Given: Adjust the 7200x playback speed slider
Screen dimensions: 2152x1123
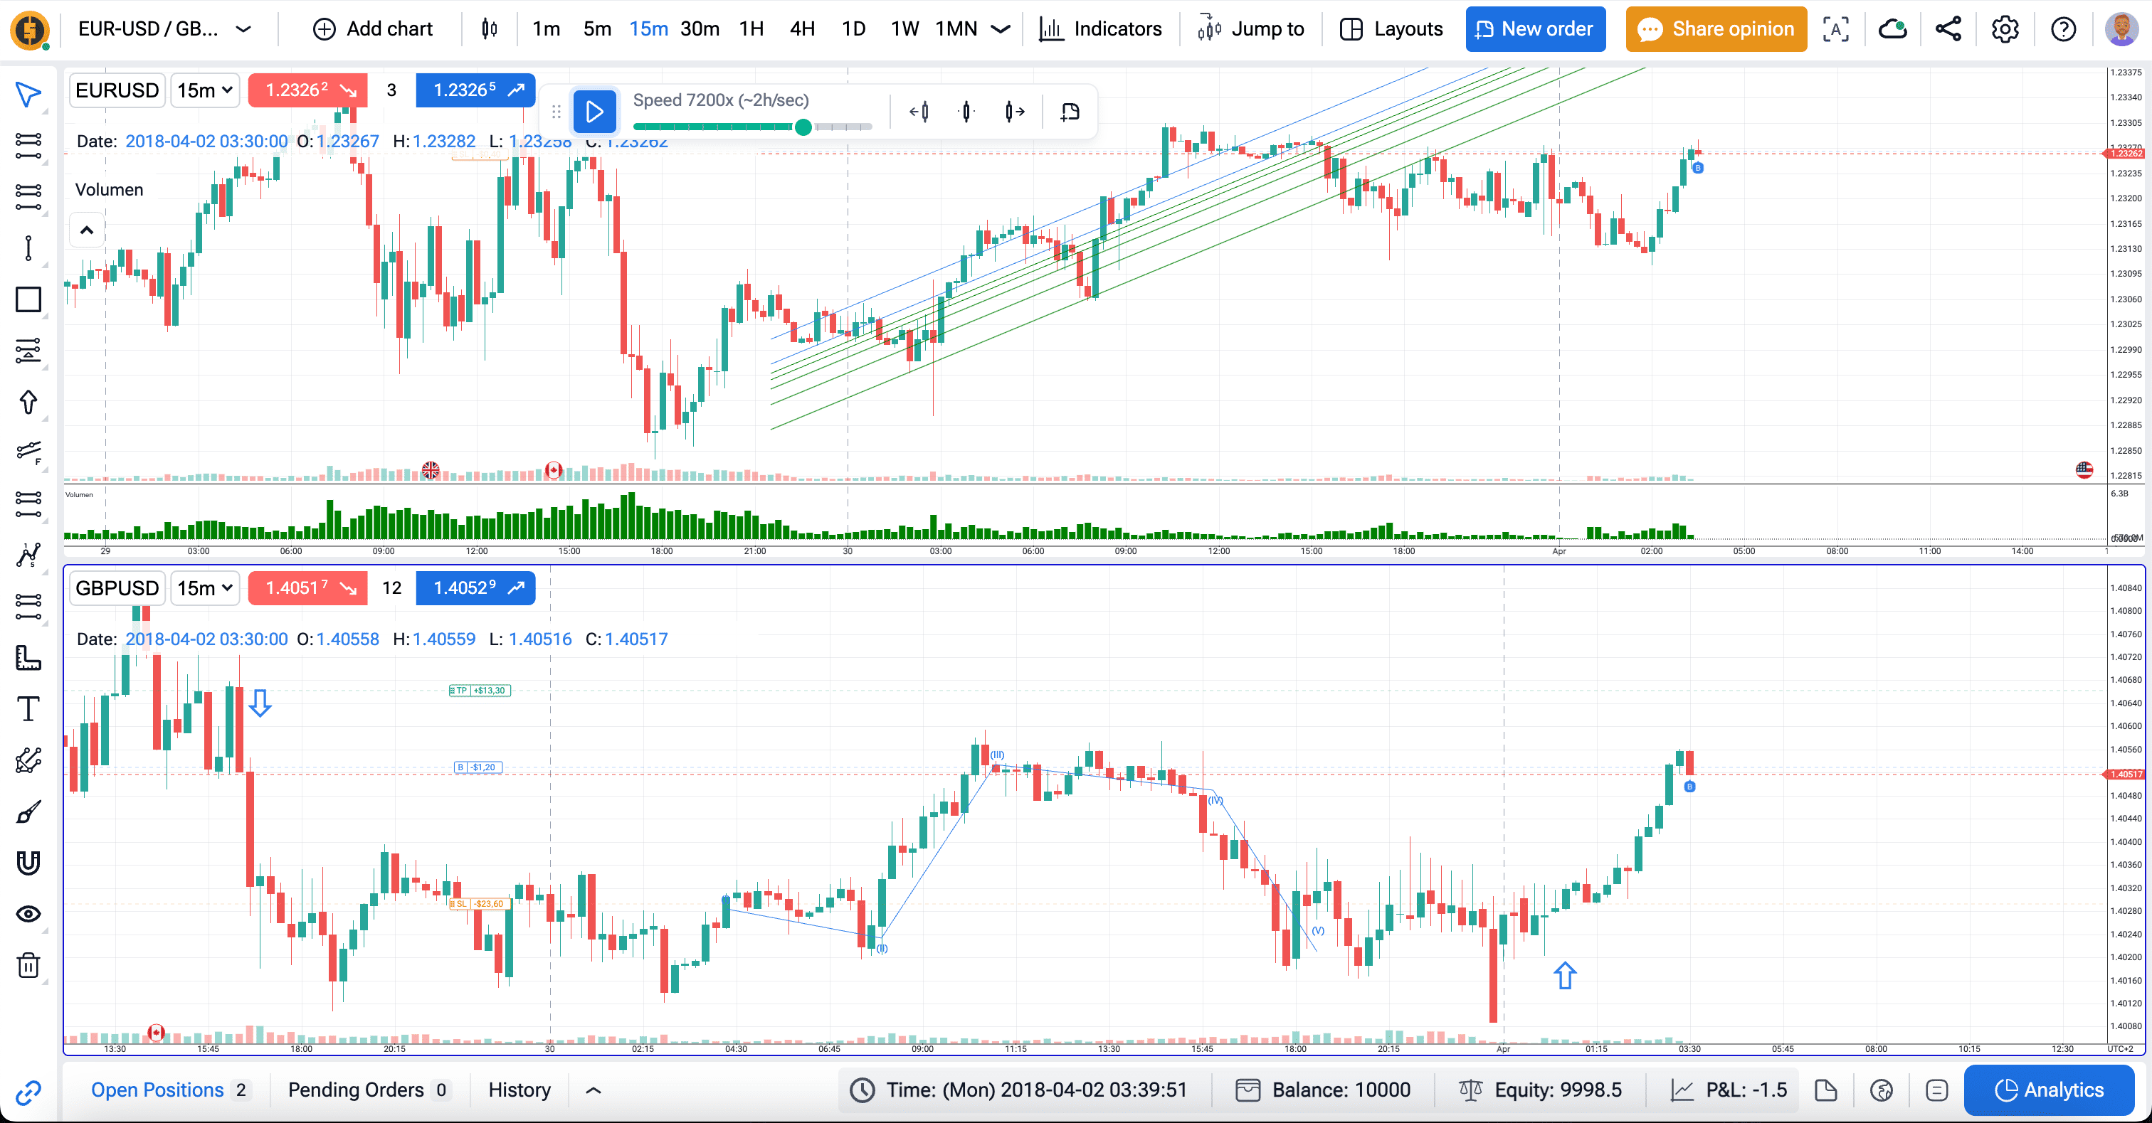Looking at the screenshot, I should pyautogui.click(x=802, y=127).
